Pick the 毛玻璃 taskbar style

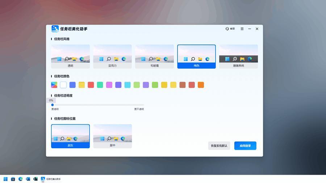coord(154,56)
